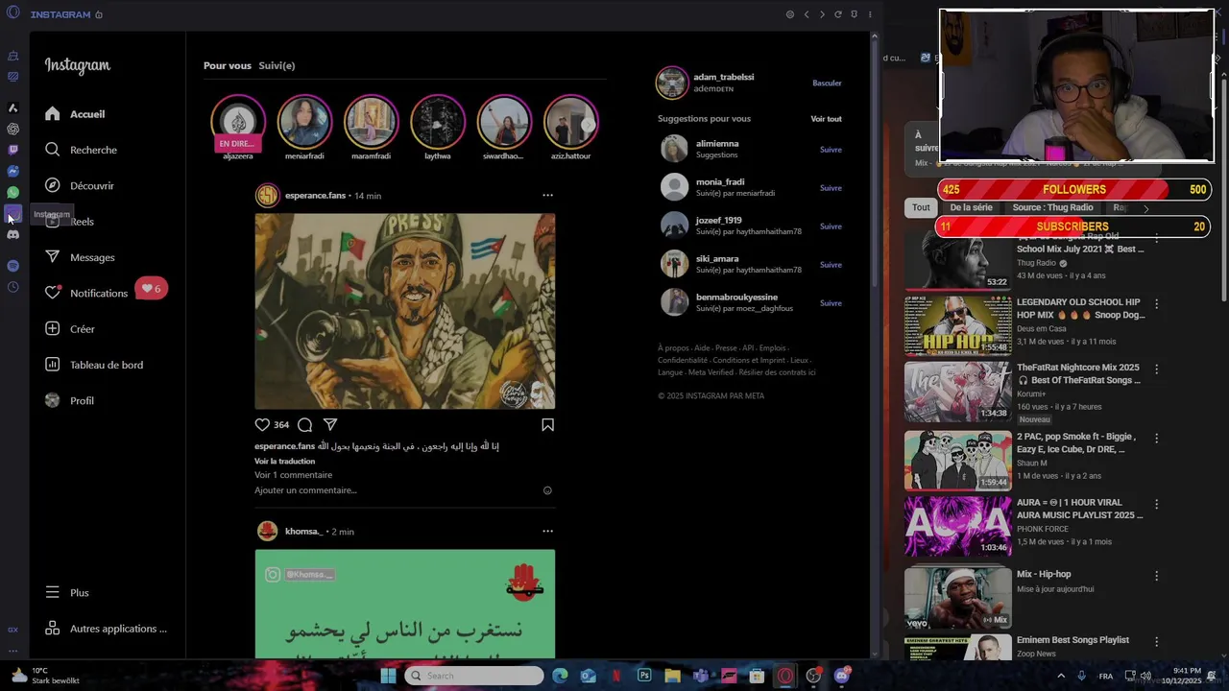This screenshot has width=1229, height=691.
Task: Switch to Suivi(e) feed tab
Action: tap(277, 65)
